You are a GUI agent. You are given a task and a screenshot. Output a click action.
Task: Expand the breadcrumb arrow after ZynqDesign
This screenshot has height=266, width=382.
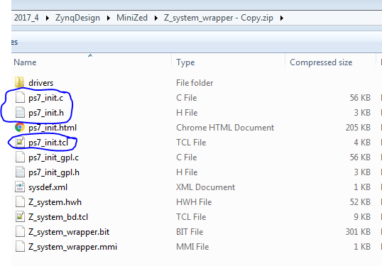pos(108,18)
